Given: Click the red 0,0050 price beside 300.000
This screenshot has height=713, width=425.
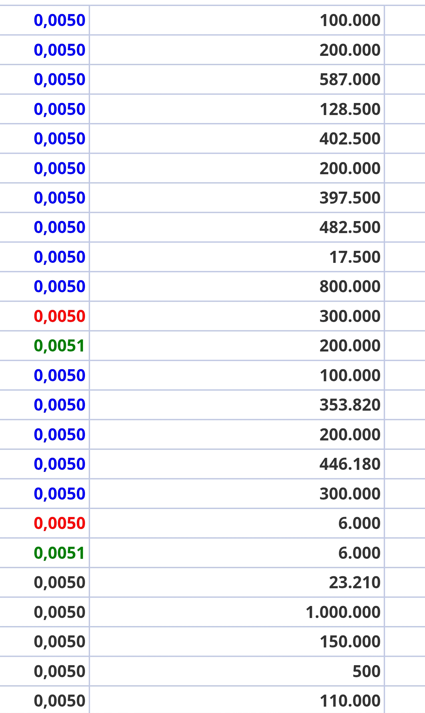Looking at the screenshot, I should [60, 316].
